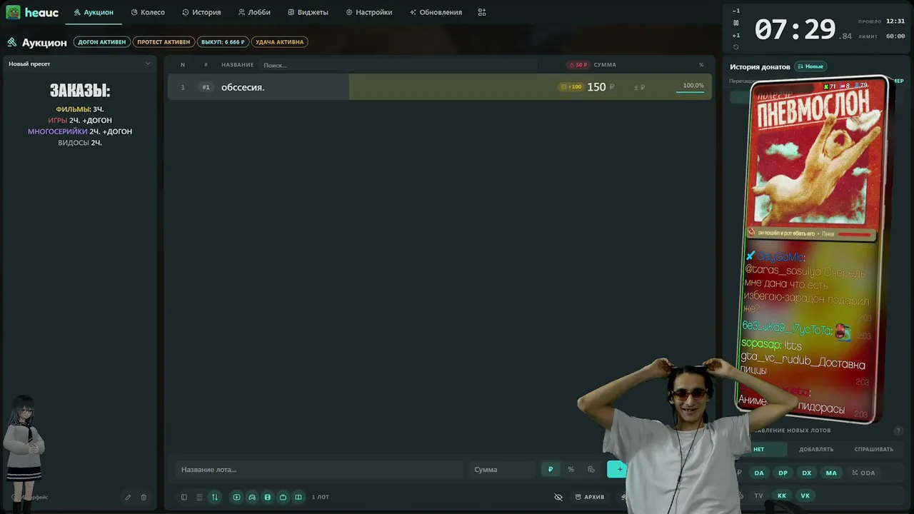Open the Настройки tab

point(369,12)
